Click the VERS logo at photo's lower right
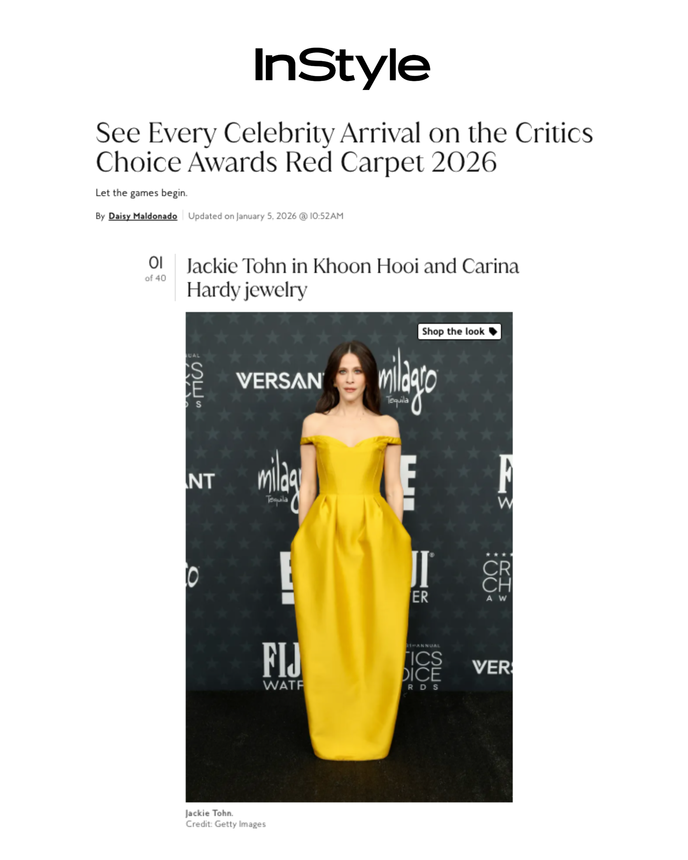The width and height of the screenshot is (688, 860). 492,668
